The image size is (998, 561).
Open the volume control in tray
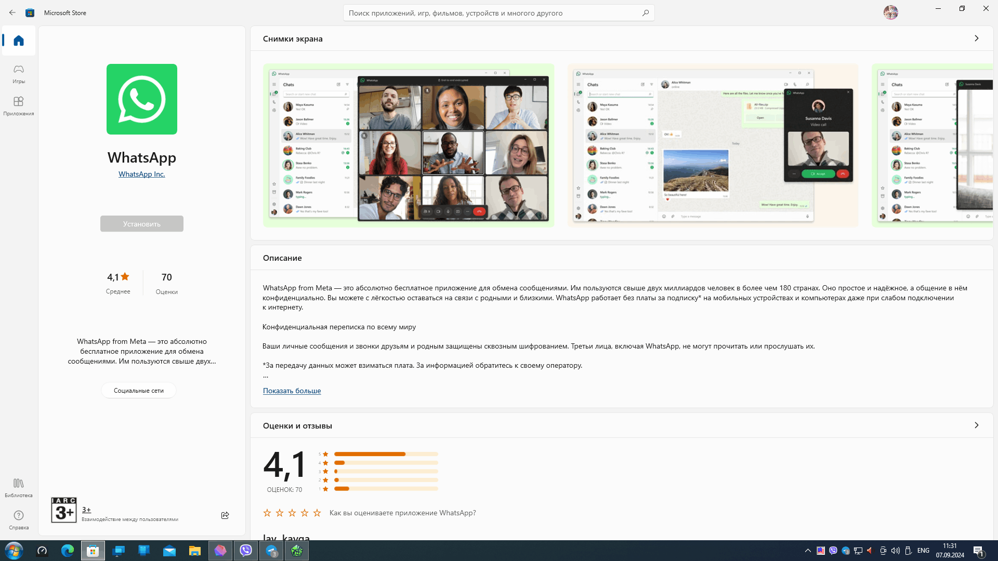pos(895,551)
